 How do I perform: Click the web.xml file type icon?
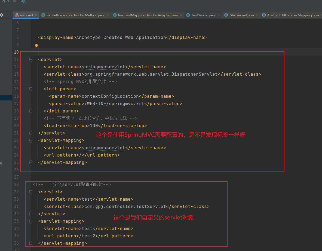tap(17, 15)
